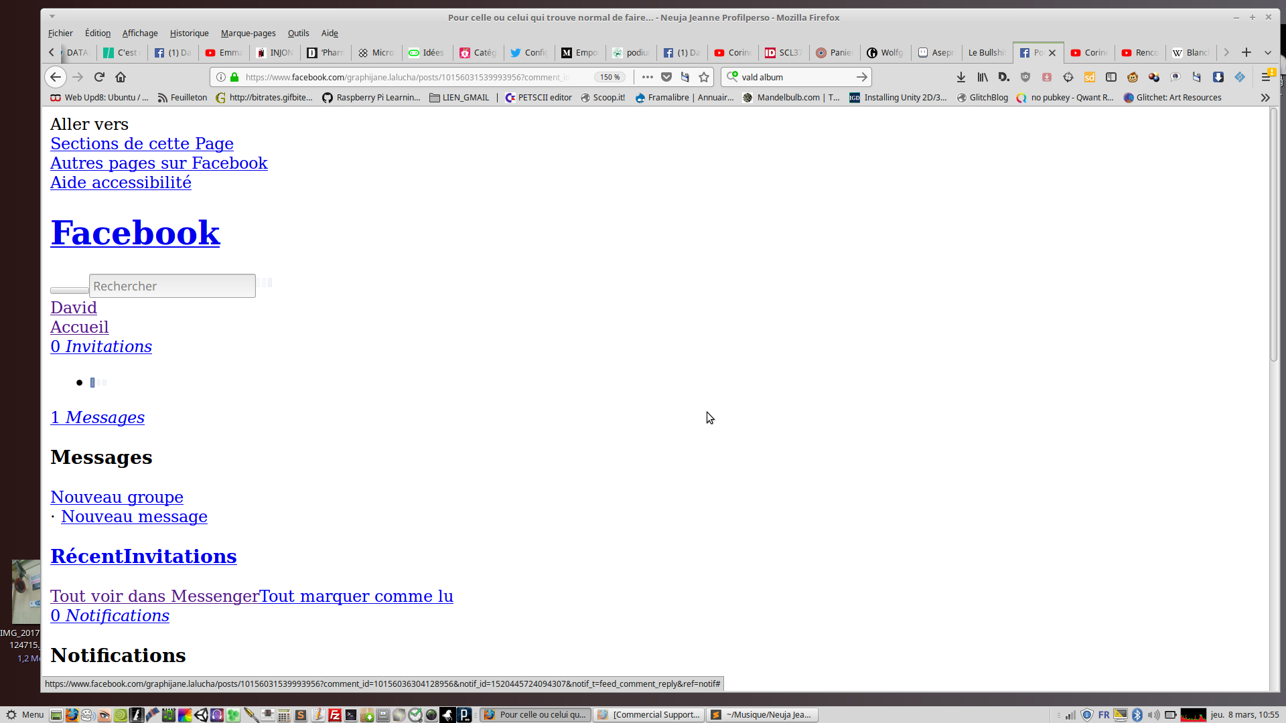This screenshot has width=1286, height=723.
Task: Expand the list of all tabs
Action: (x=1268, y=52)
